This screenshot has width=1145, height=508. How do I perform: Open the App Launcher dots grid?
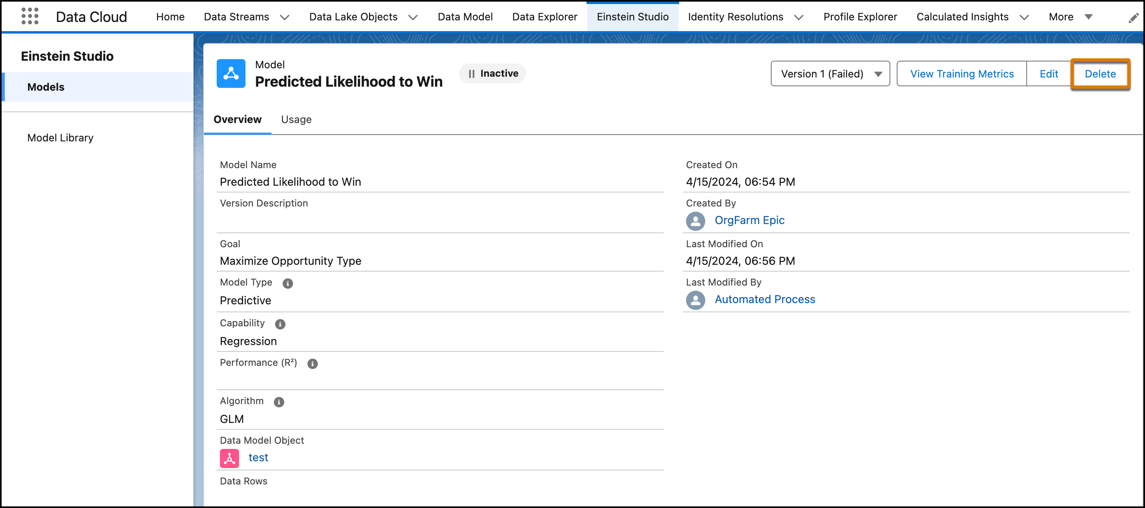click(x=30, y=16)
